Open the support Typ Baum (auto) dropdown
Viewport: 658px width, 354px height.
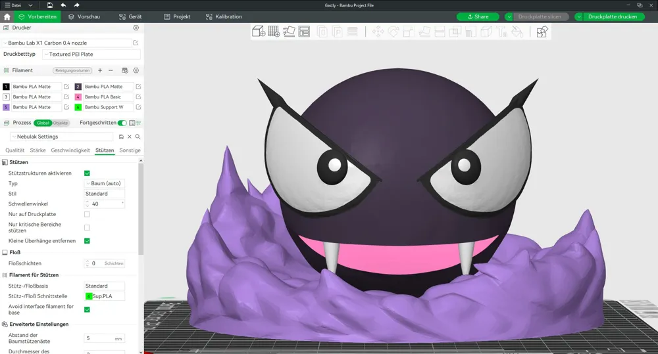click(x=105, y=183)
